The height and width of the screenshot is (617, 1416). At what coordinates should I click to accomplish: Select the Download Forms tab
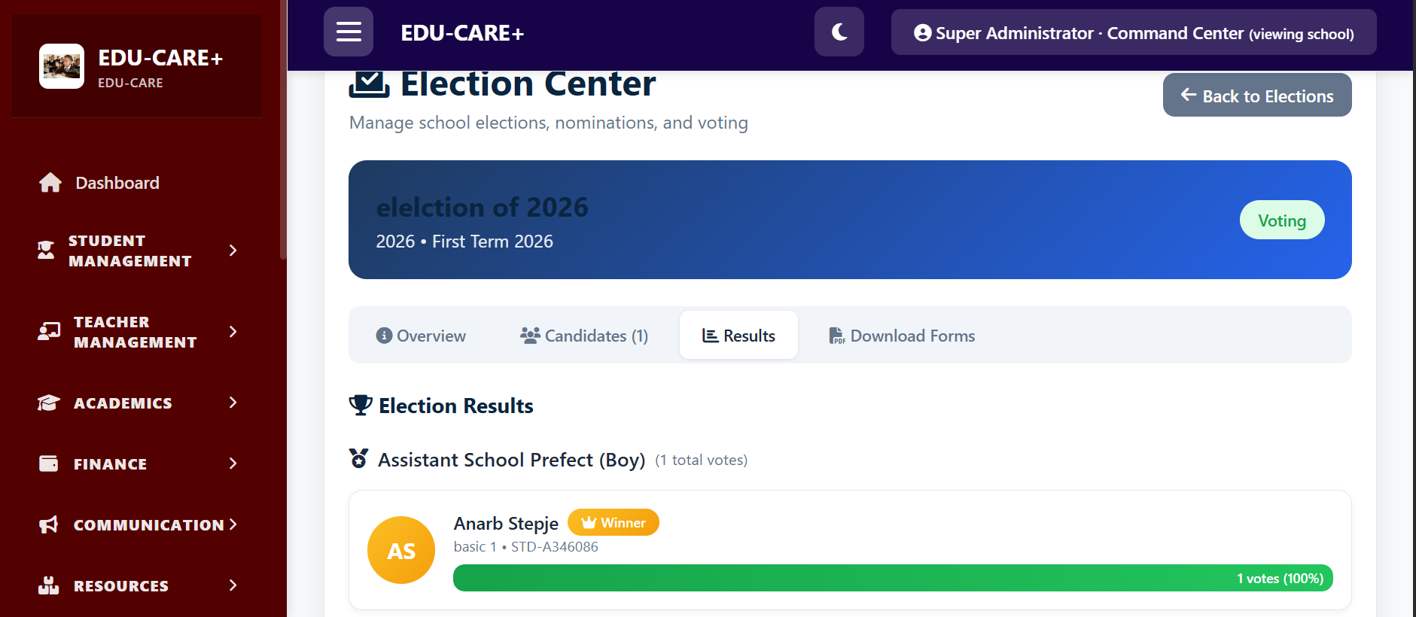click(x=902, y=336)
